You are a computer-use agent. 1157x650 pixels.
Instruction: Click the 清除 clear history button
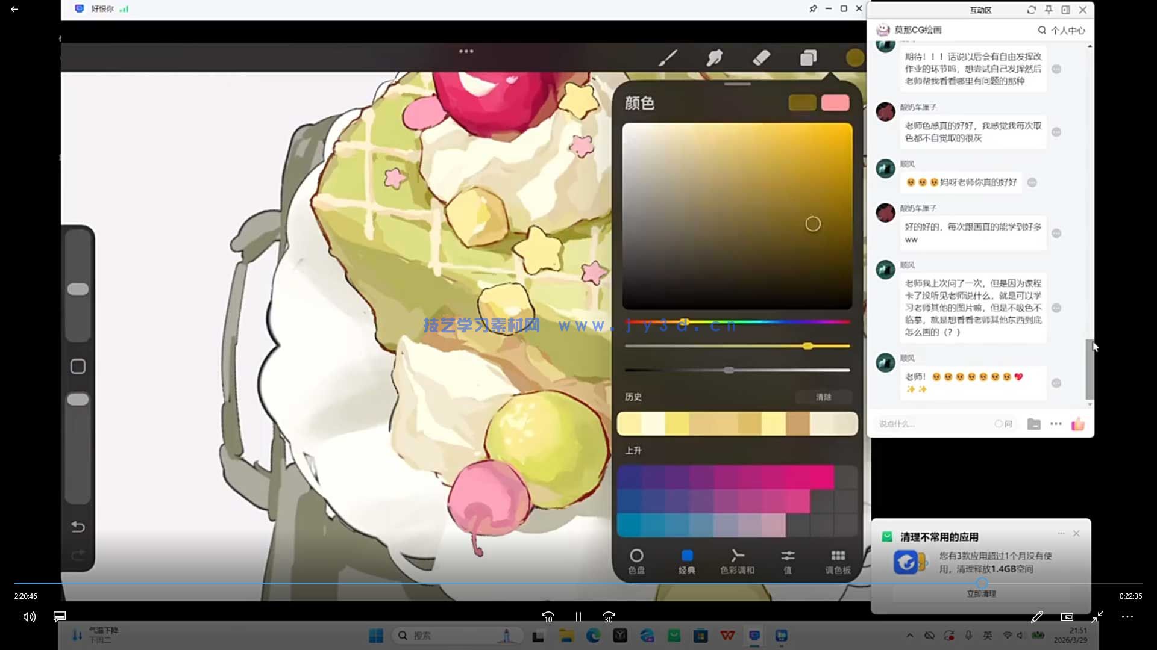pyautogui.click(x=823, y=397)
